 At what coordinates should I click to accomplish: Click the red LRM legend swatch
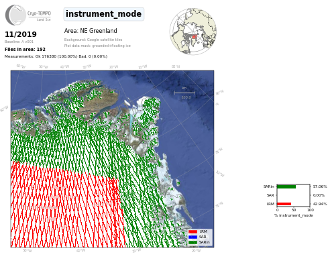pyautogui.click(x=192, y=231)
